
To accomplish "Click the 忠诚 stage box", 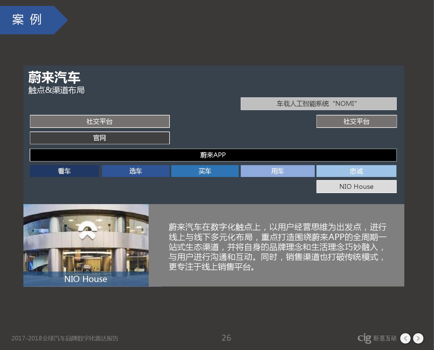I will pos(356,171).
